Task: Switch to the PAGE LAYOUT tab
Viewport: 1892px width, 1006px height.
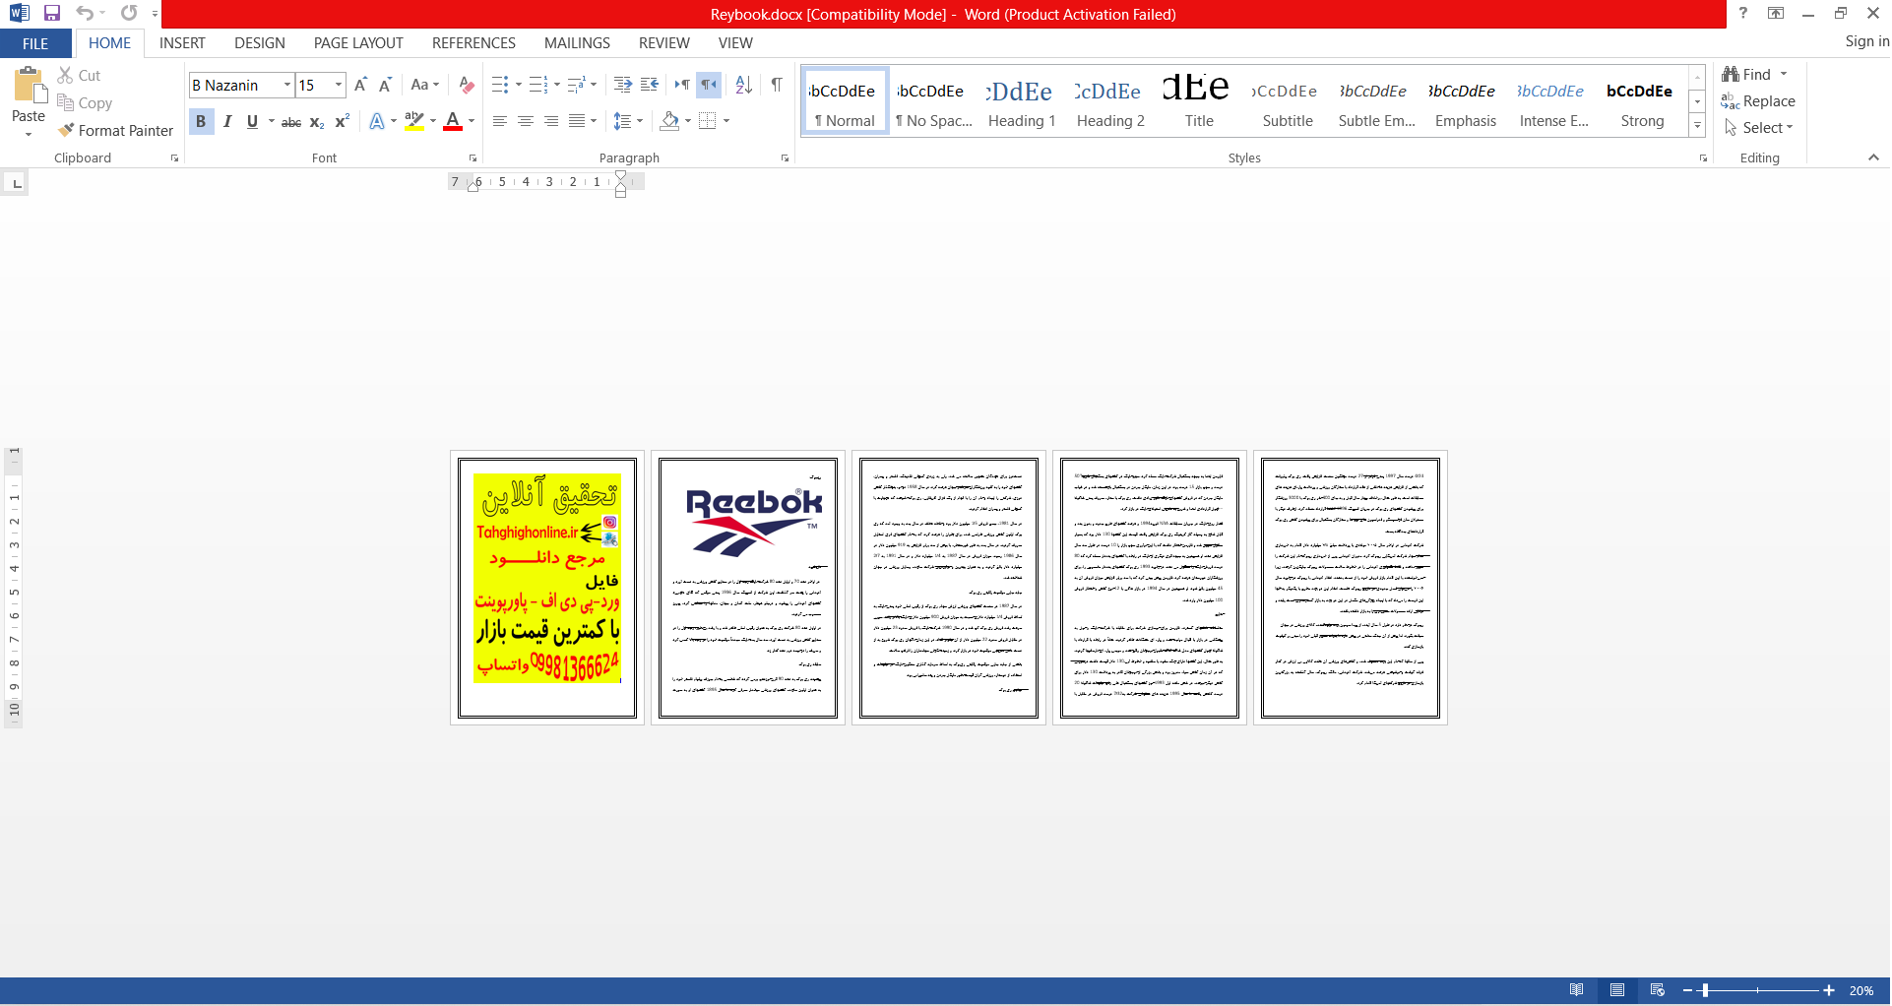Action: (358, 43)
